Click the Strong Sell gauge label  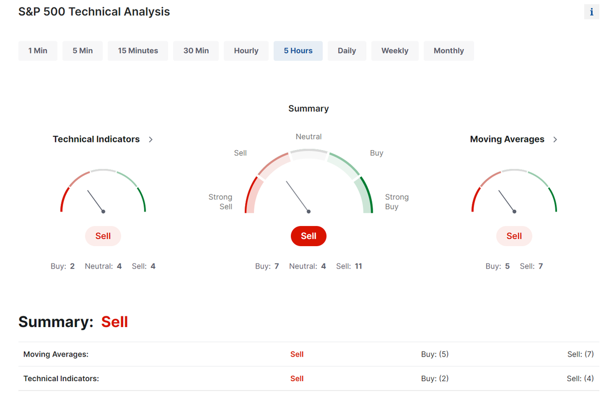point(220,201)
